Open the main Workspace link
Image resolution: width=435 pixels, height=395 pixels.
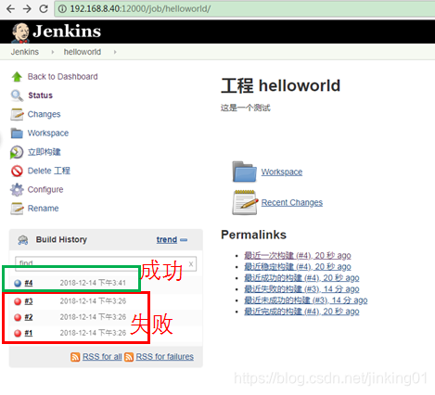pyautogui.click(x=282, y=172)
